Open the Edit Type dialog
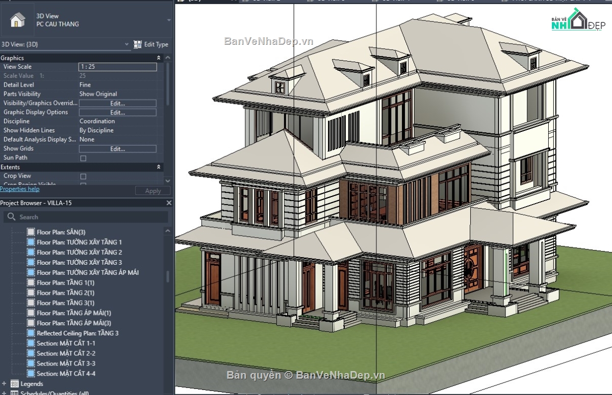 coord(151,44)
